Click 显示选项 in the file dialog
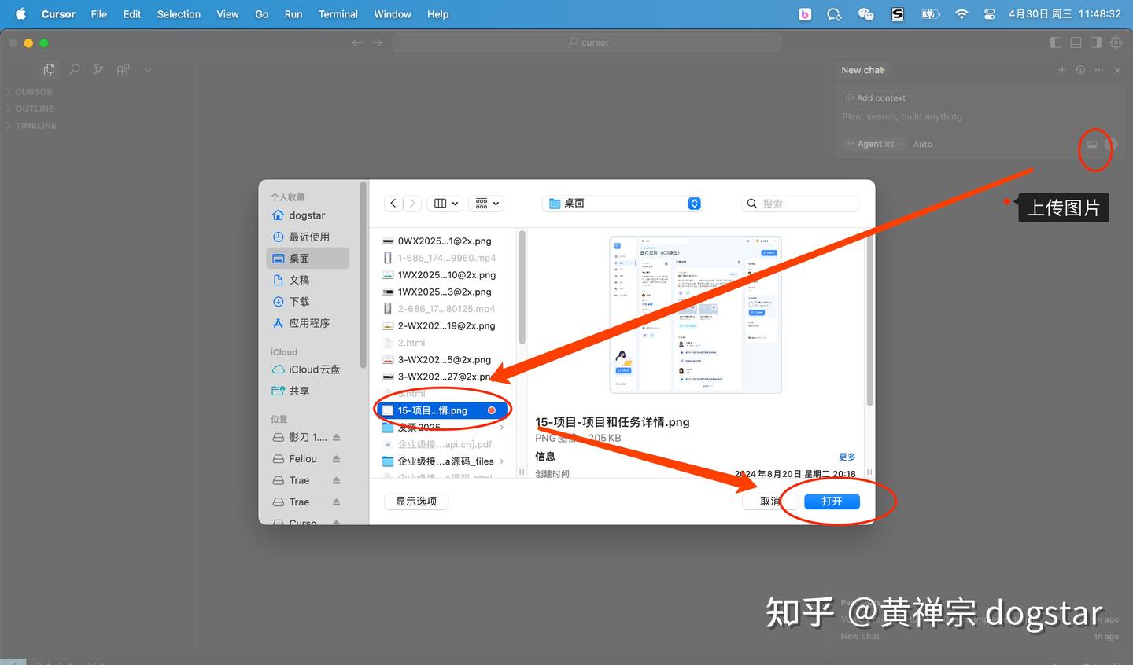1133x665 pixels. pyautogui.click(x=415, y=501)
